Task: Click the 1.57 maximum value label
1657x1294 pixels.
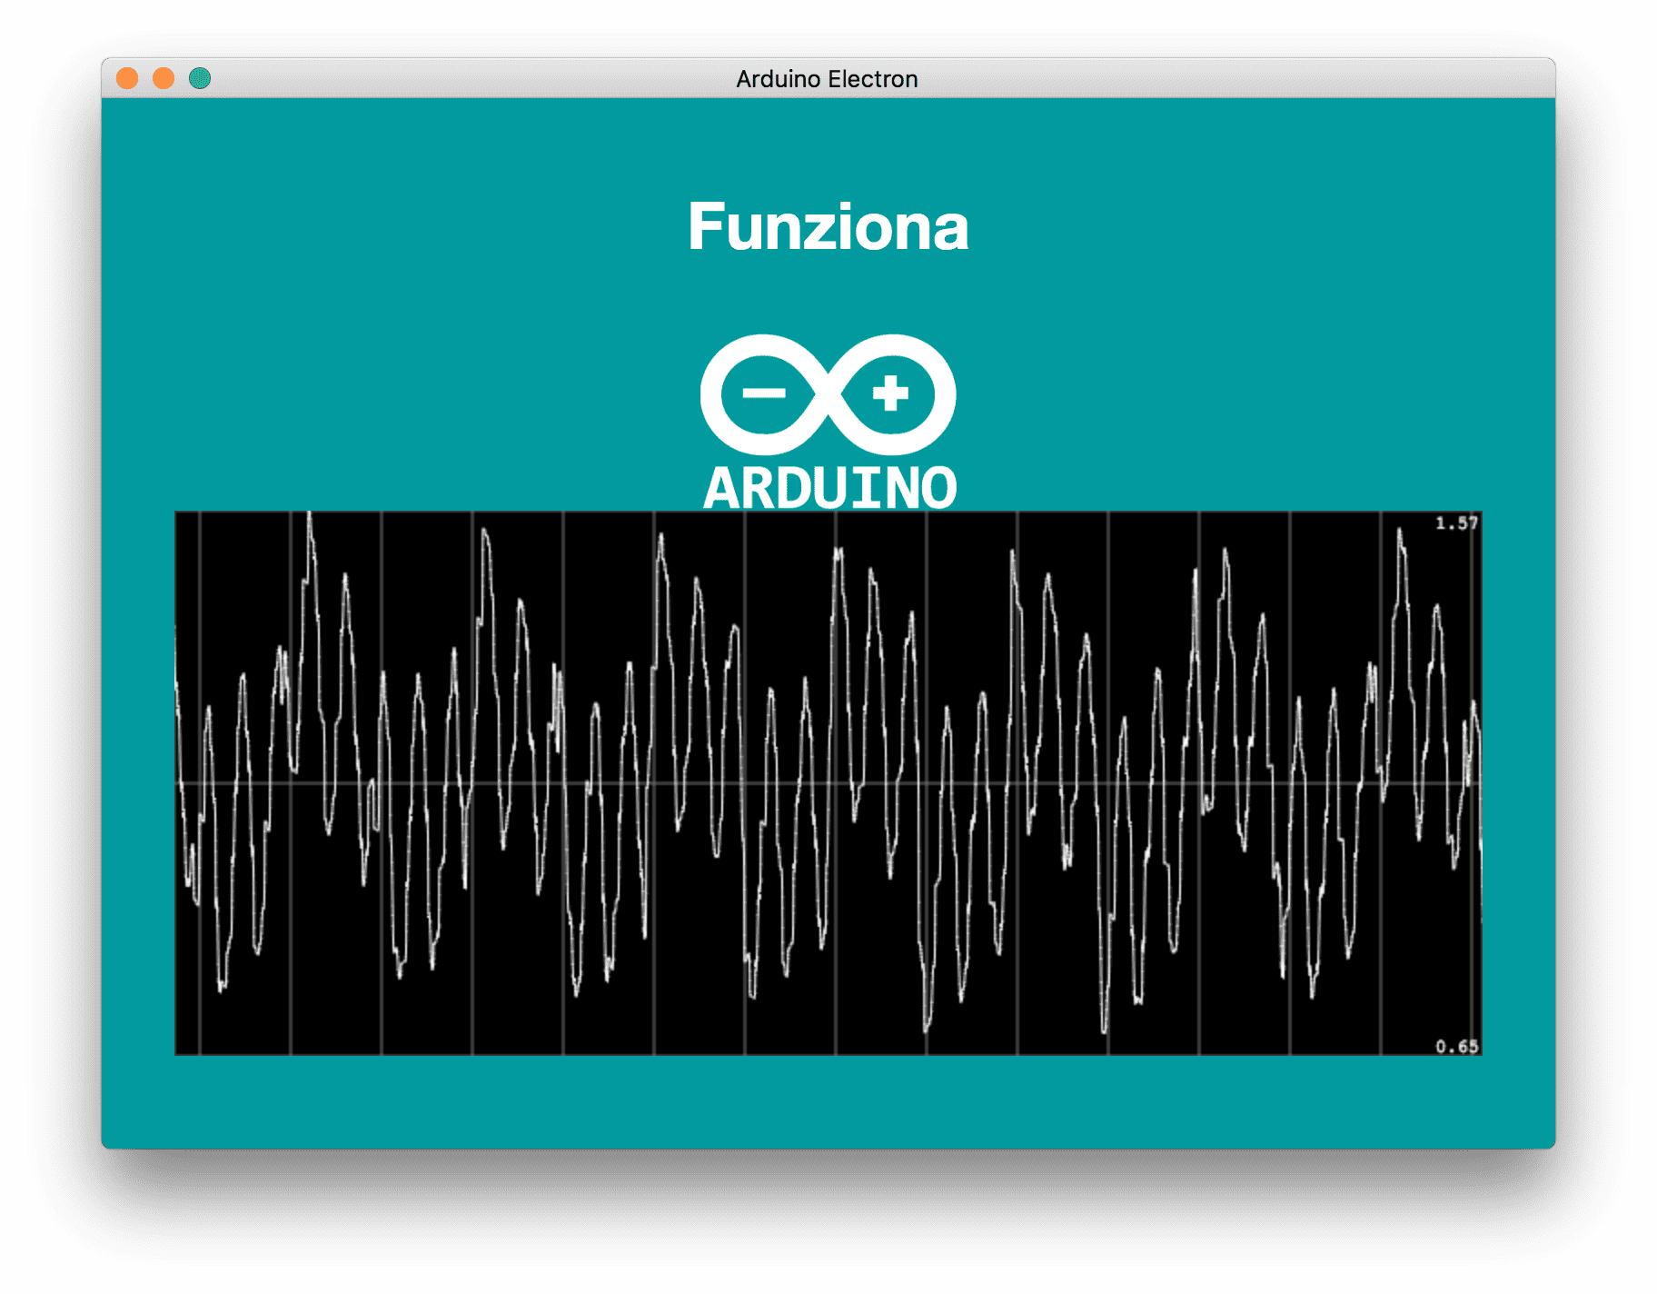Action: tap(1455, 523)
